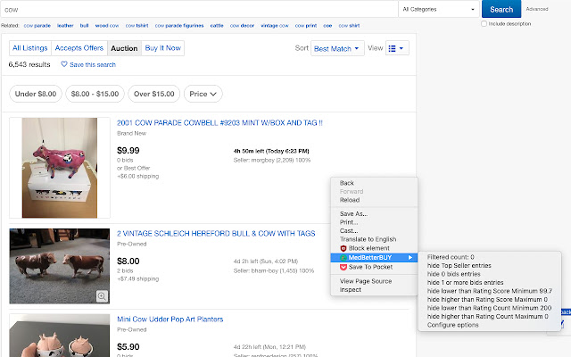Click the $9.99 price text

click(x=128, y=151)
